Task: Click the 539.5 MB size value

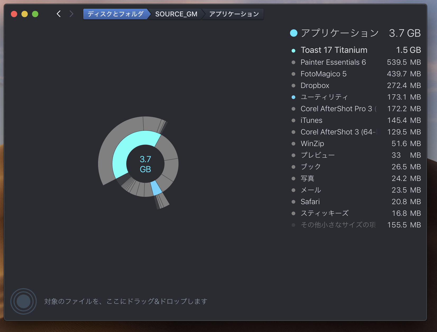Action: 404,62
